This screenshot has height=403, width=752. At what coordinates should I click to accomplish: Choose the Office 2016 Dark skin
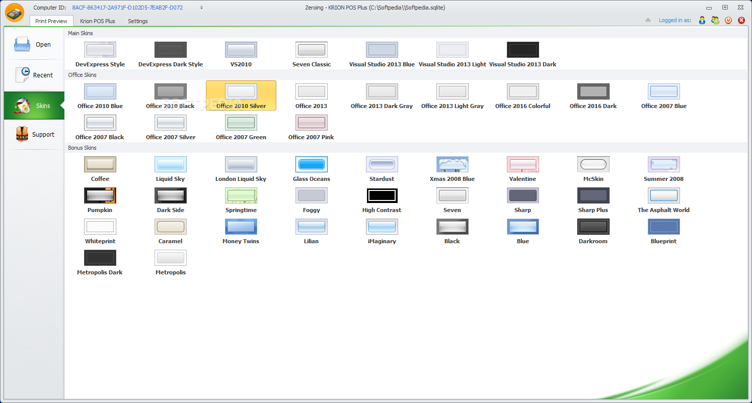tap(593, 96)
